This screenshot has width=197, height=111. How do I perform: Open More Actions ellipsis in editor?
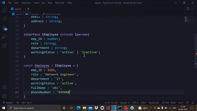click(193, 9)
